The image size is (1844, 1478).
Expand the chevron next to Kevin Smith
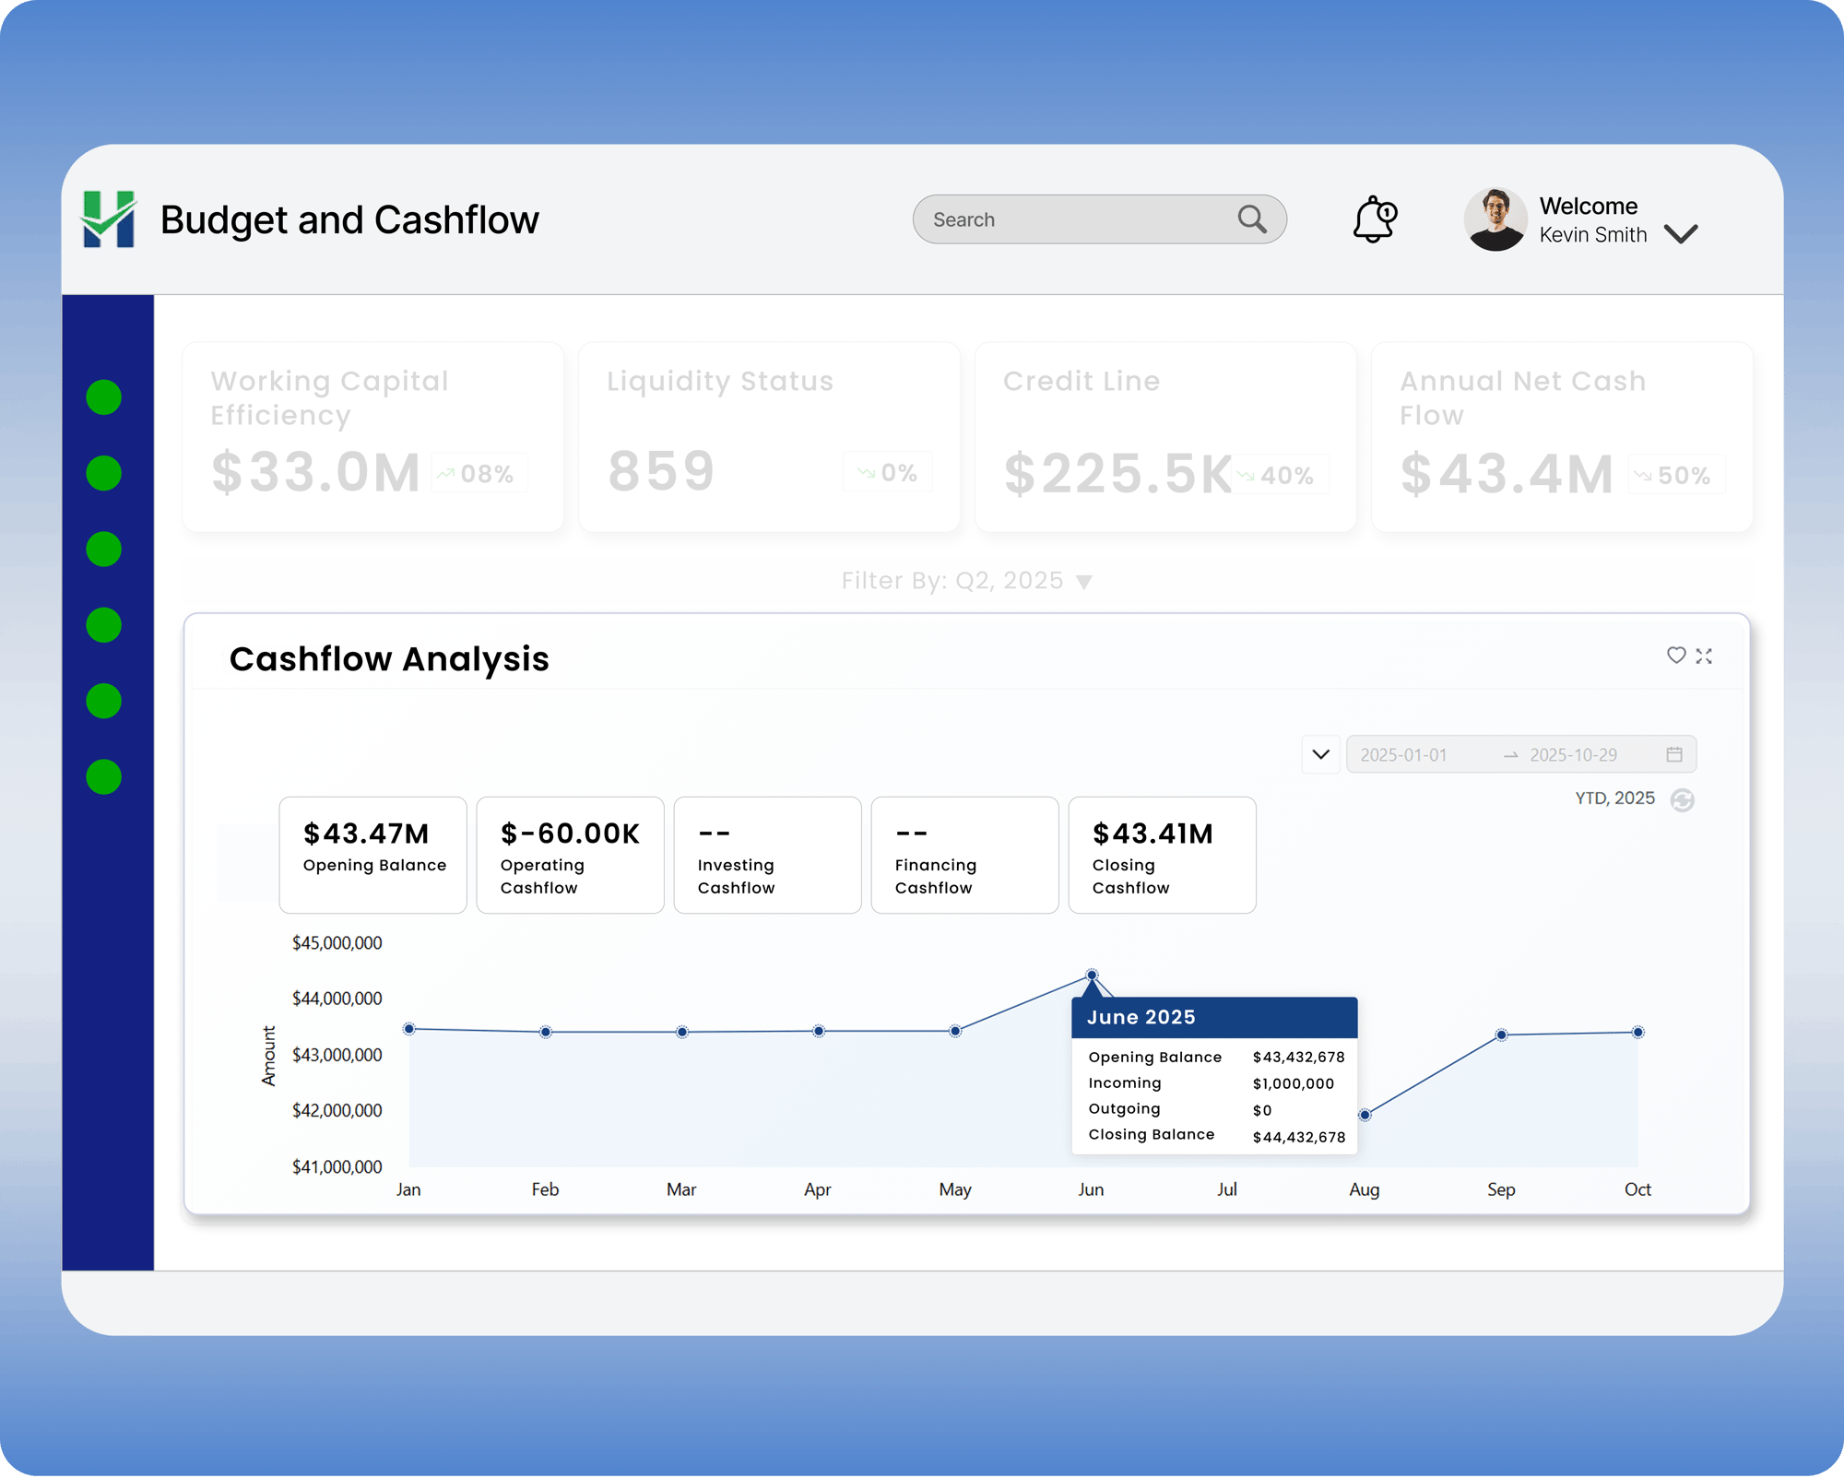1681,233
